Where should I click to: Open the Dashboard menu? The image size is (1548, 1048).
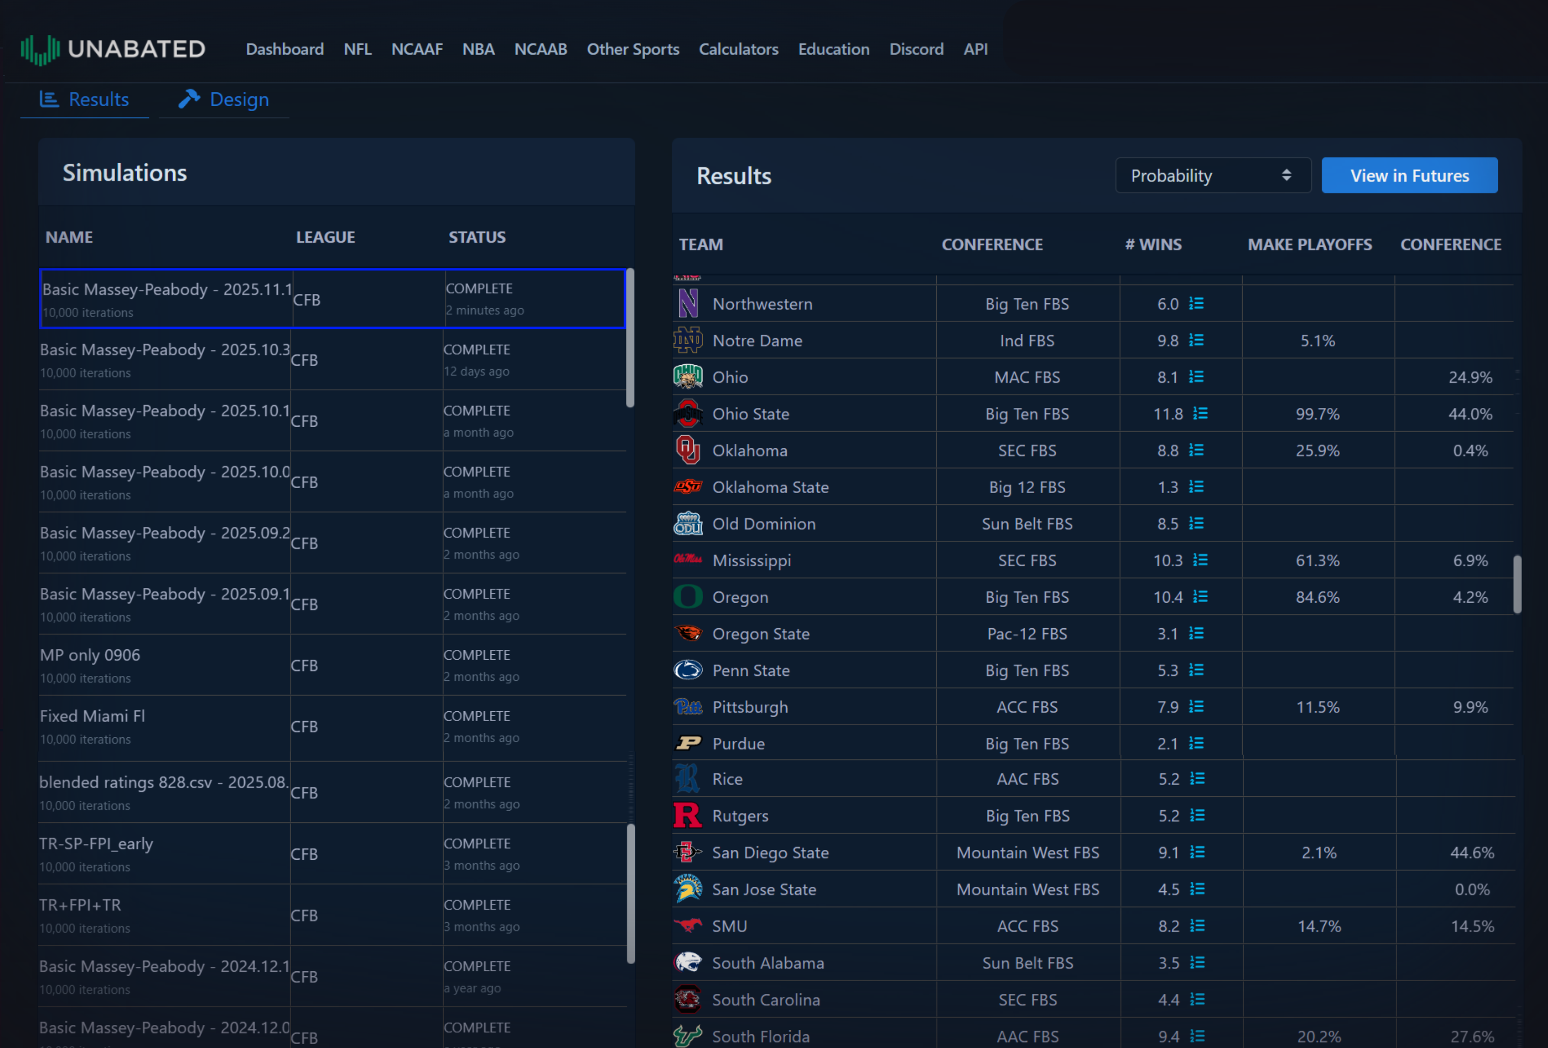coord(284,49)
